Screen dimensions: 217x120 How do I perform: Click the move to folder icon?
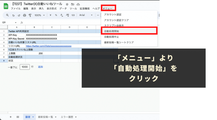[73, 4]
